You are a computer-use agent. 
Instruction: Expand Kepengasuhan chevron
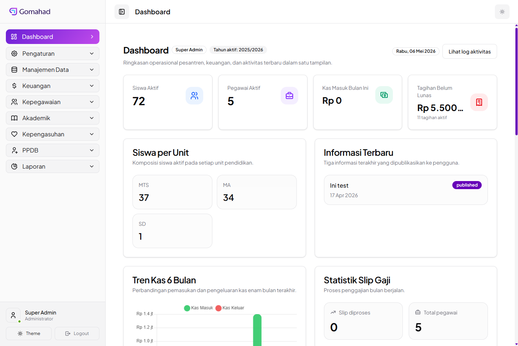92,134
